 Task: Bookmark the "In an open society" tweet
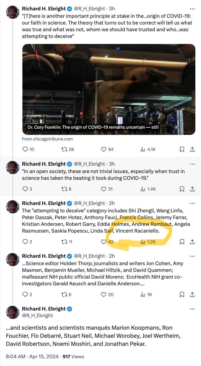click(x=182, y=189)
